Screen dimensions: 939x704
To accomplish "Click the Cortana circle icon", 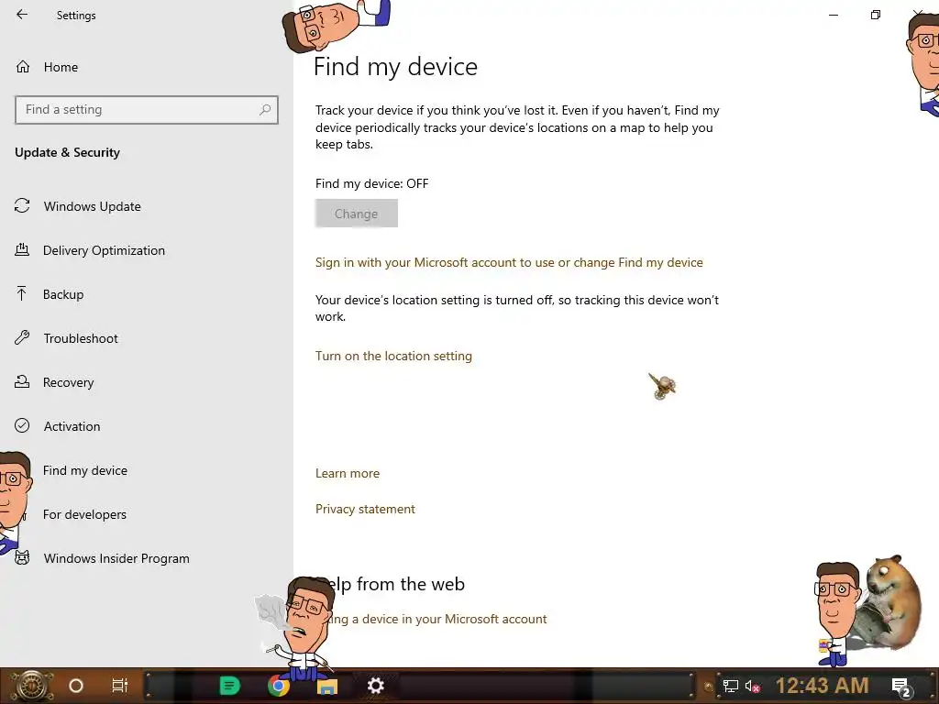I will click(76, 686).
